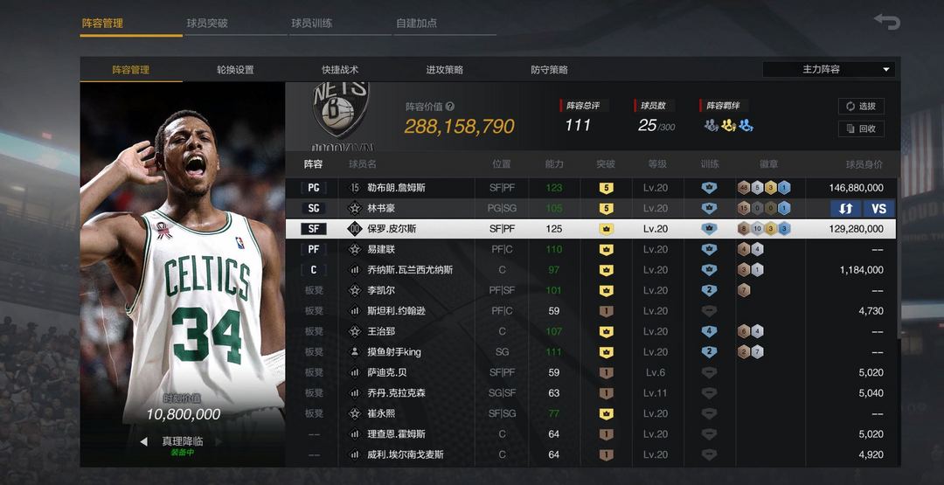Viewport: 944px width, 485px height.
Task: Click the back arrow icon at top right
Action: pos(887,22)
